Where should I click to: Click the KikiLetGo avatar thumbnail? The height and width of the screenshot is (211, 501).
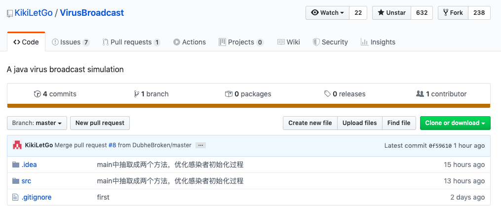[17, 145]
